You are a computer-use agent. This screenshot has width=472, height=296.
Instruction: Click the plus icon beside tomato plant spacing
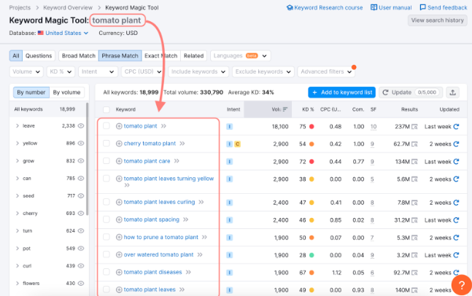tap(120, 219)
